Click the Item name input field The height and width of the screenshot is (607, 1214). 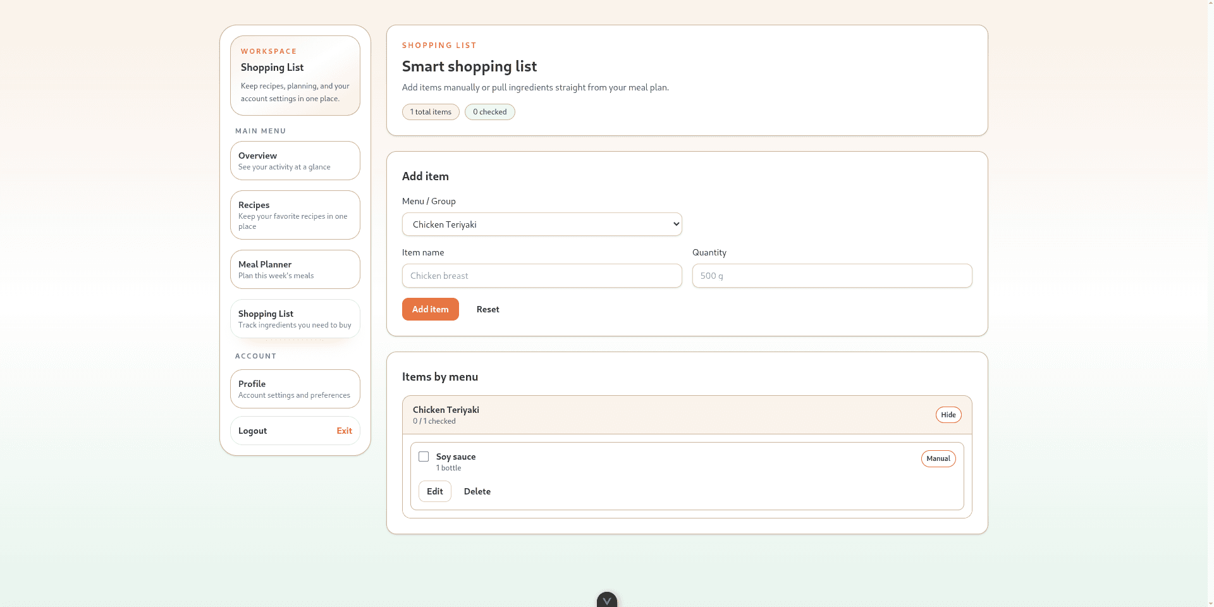(x=541, y=276)
